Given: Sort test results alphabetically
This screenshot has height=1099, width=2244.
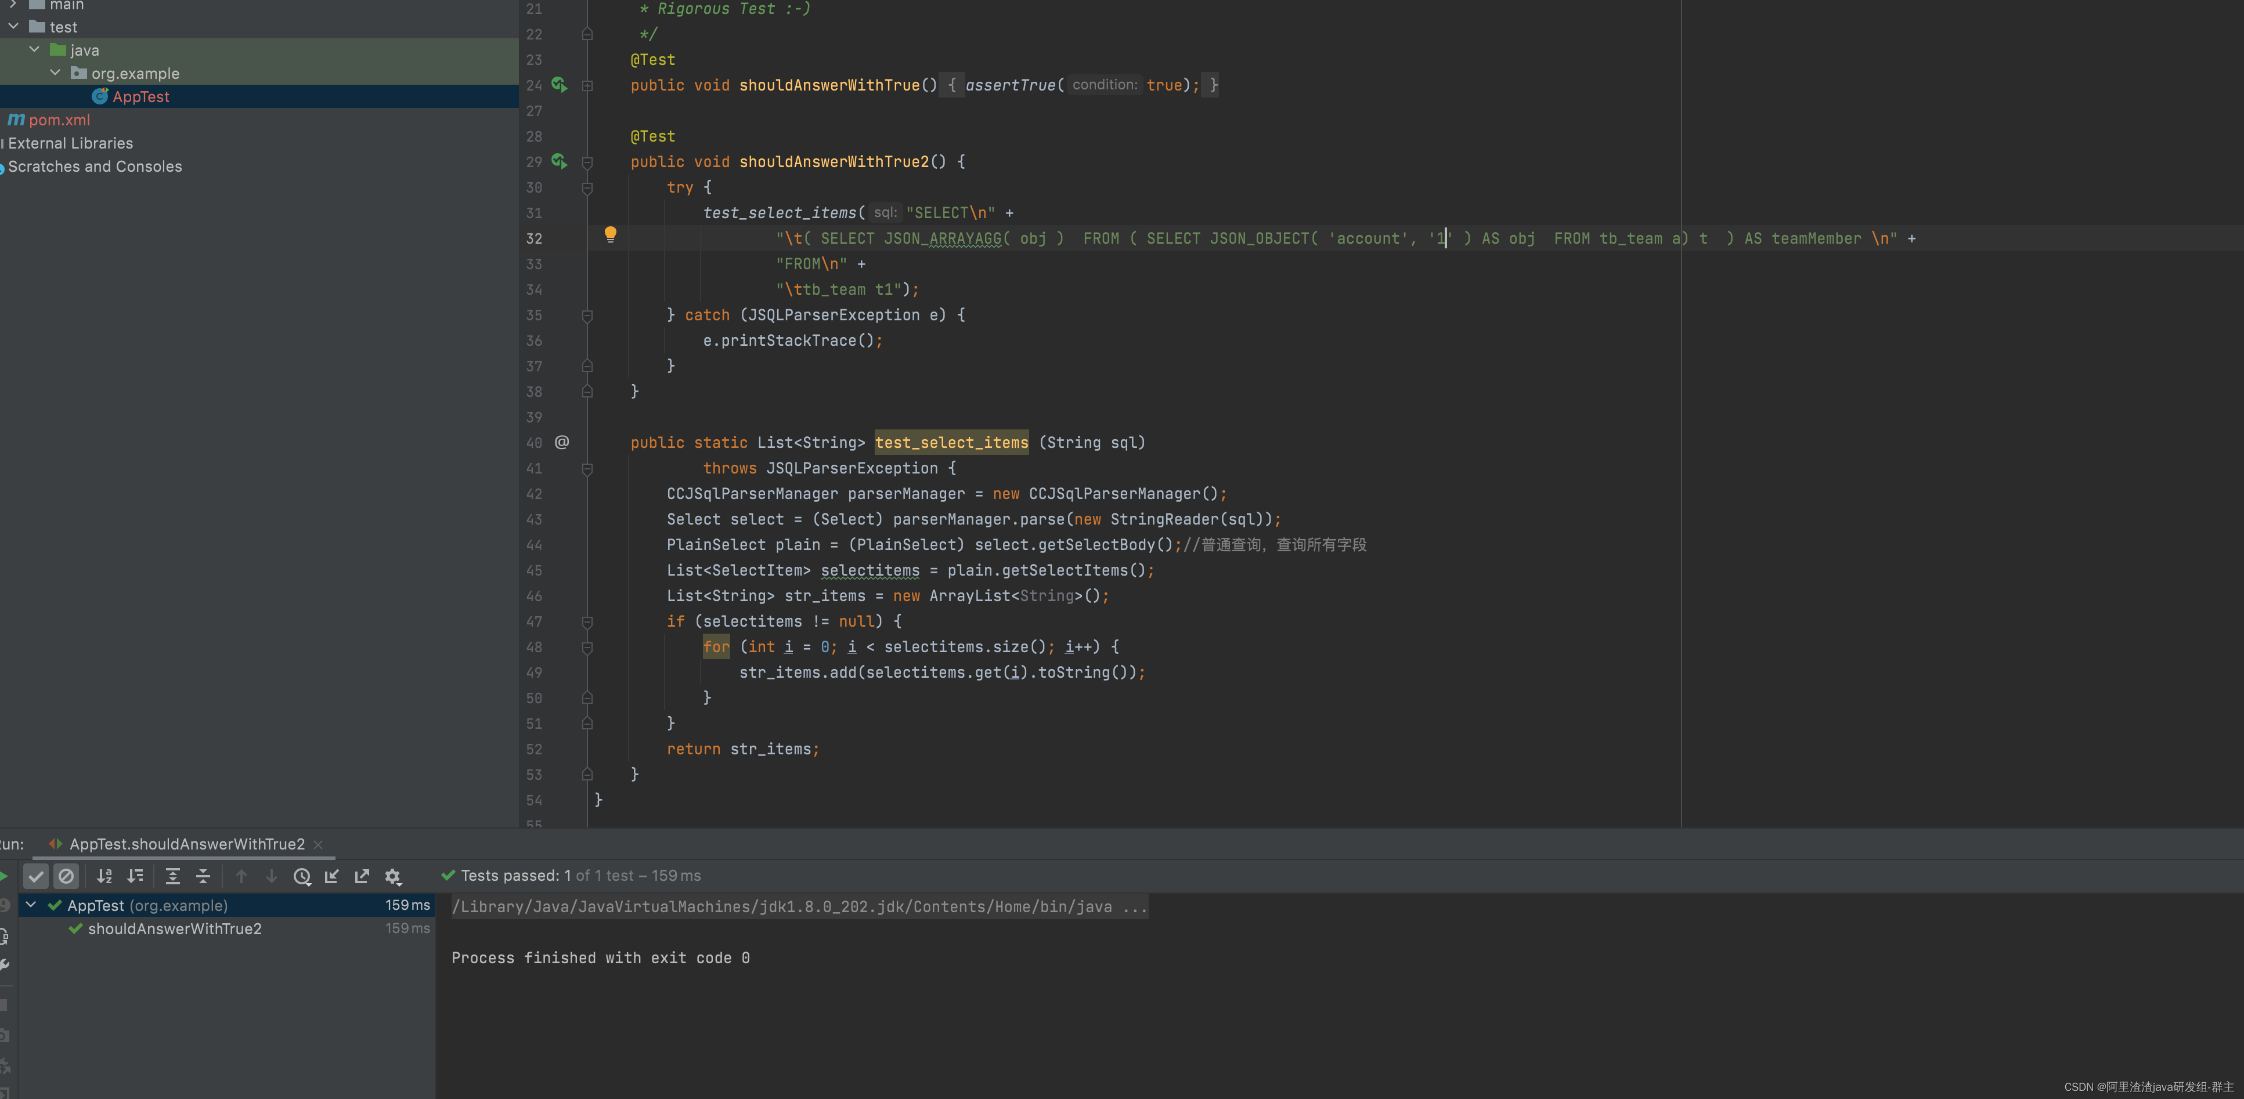Looking at the screenshot, I should (x=104, y=876).
